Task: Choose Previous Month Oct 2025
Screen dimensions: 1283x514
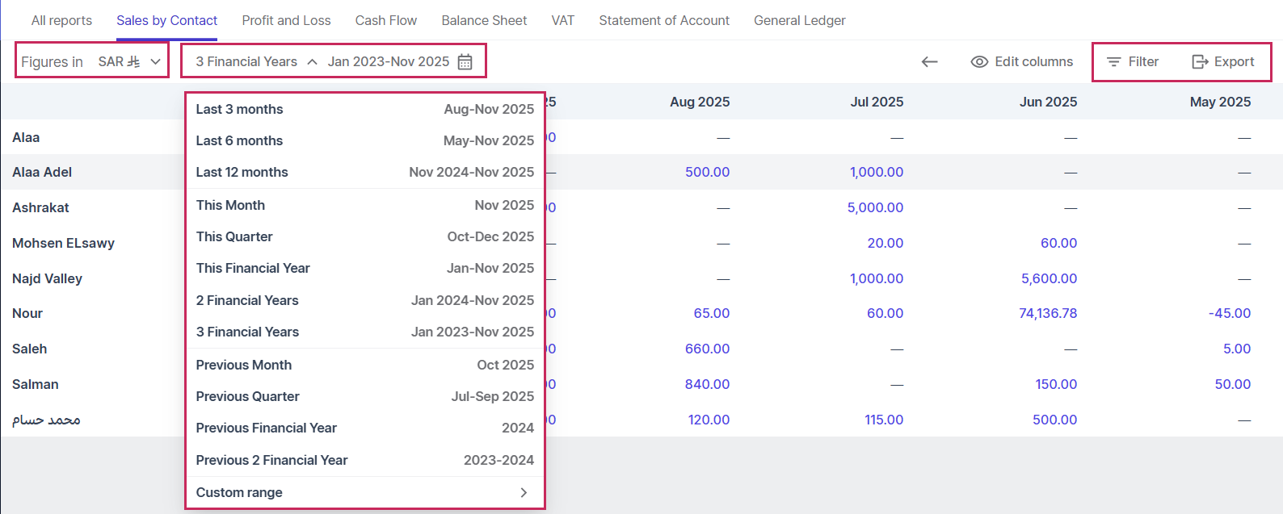Action: click(x=364, y=365)
